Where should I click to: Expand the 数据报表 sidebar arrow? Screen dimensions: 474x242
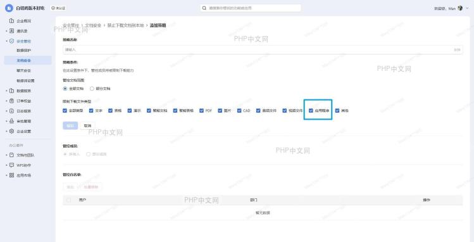pos(6,91)
